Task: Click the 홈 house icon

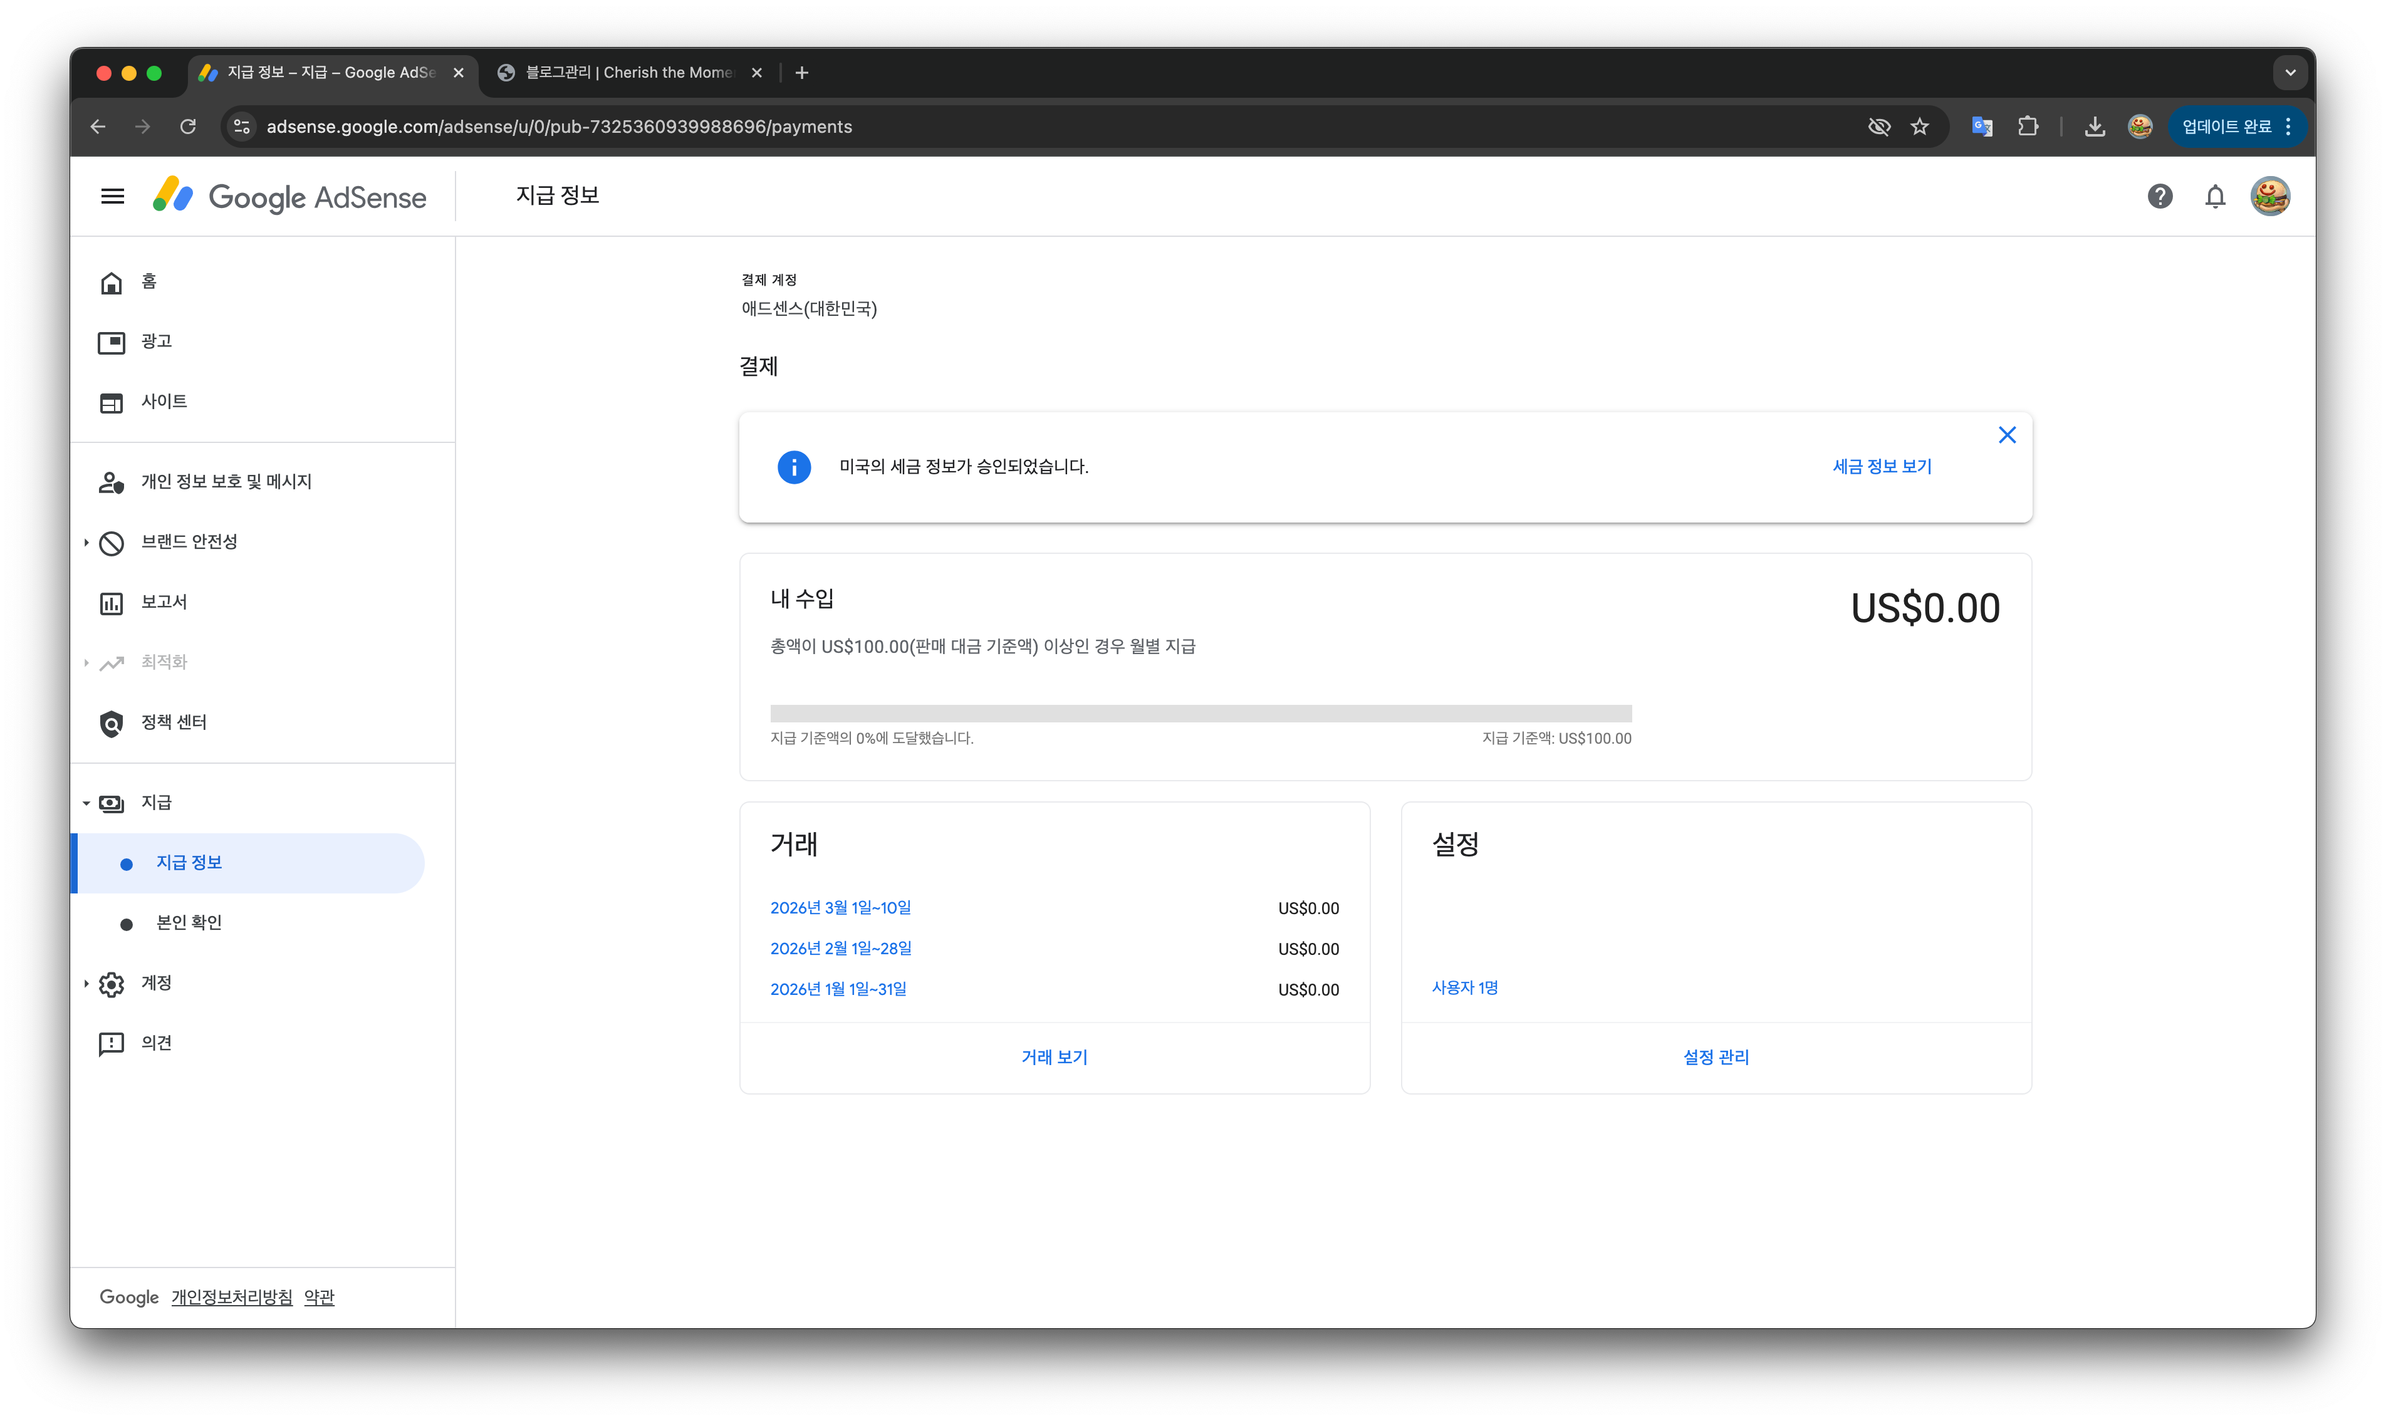Action: 111,283
